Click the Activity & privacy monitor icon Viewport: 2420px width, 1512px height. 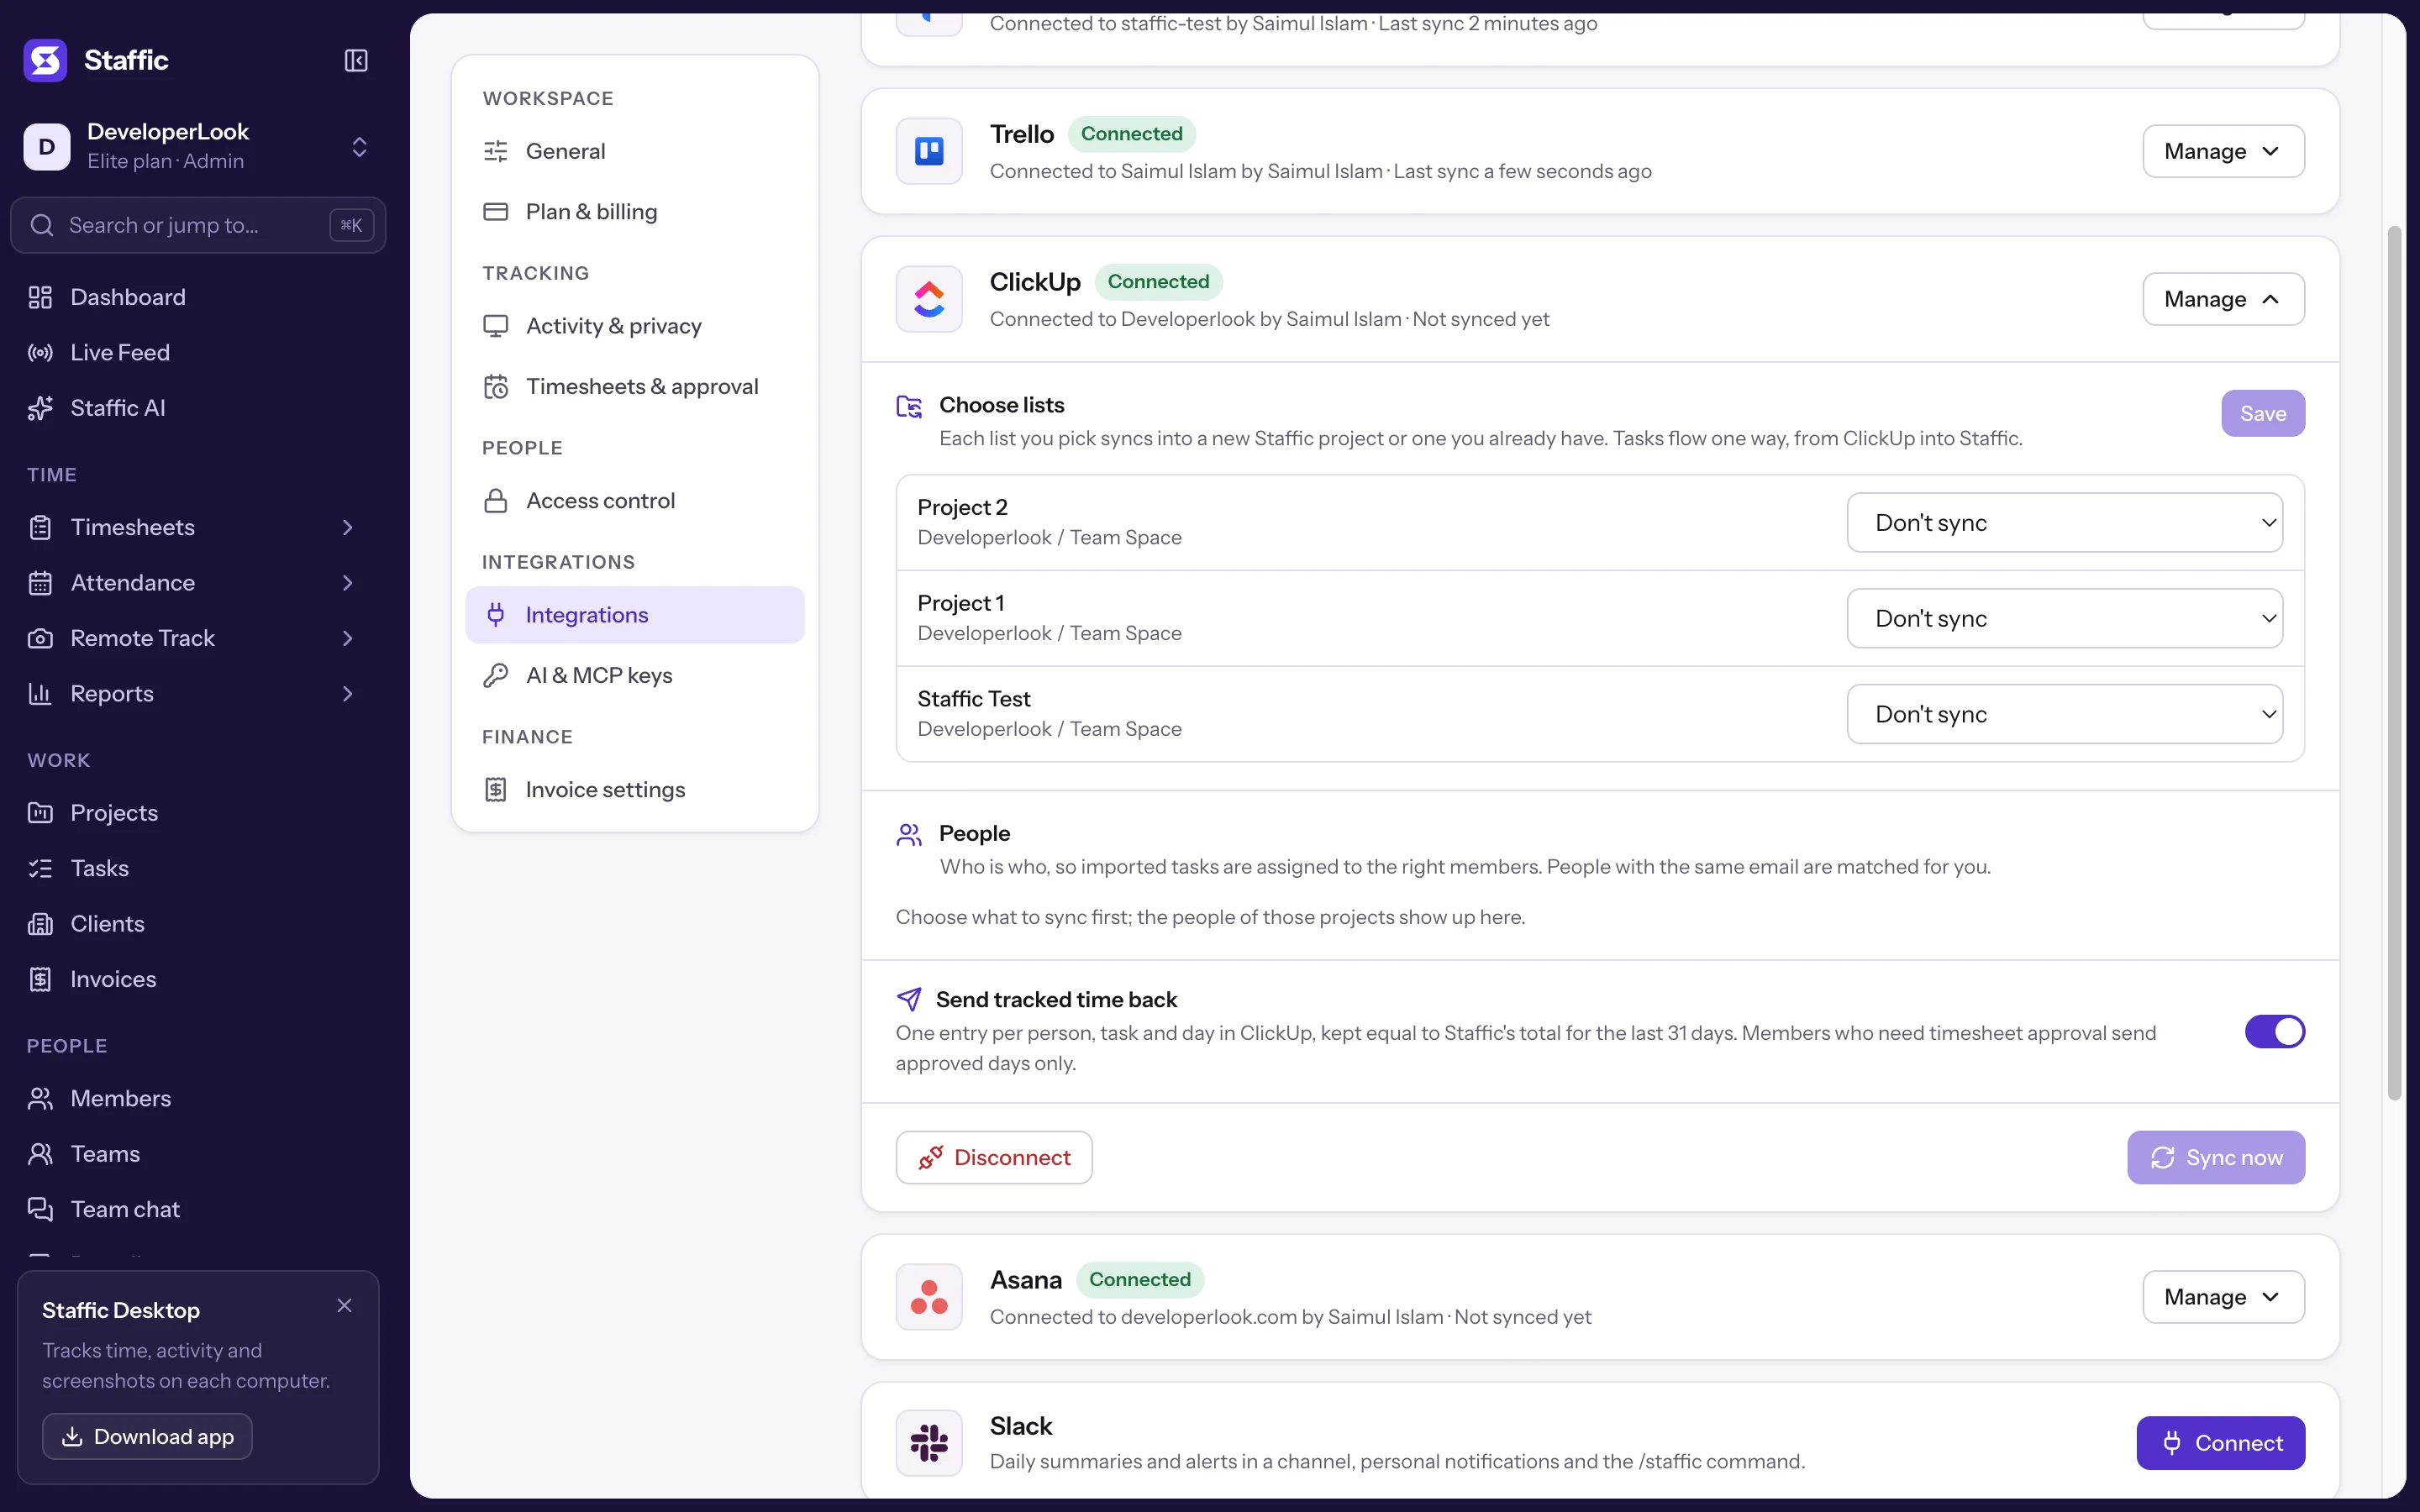tap(496, 326)
